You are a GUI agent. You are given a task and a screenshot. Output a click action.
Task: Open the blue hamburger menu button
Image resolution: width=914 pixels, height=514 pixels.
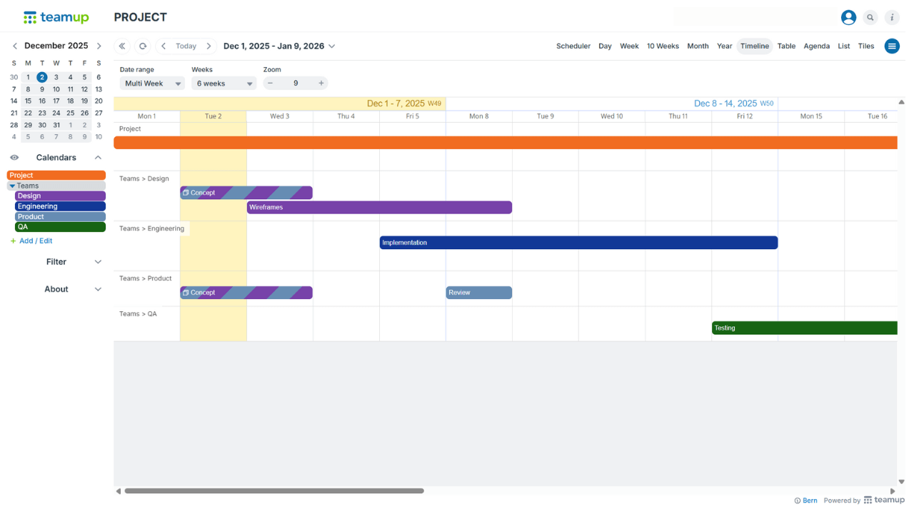(892, 46)
